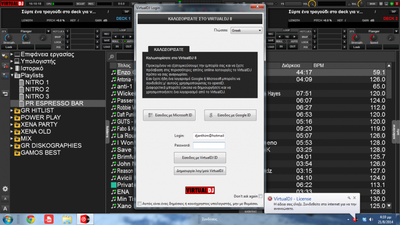Select the ΚΑΛΩΣΟΡΙΣΑΤΕ tab in login dialog
The height and width of the screenshot is (225, 400).
(x=168, y=50)
